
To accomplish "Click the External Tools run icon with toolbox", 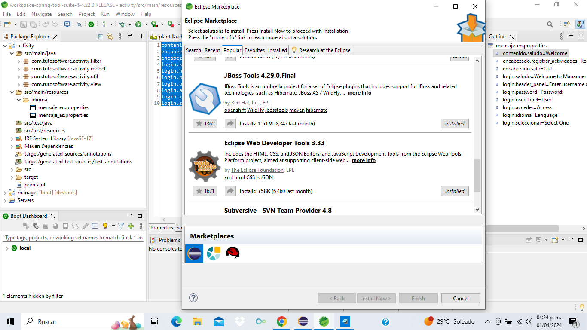I will pyautogui.click(x=171, y=24).
